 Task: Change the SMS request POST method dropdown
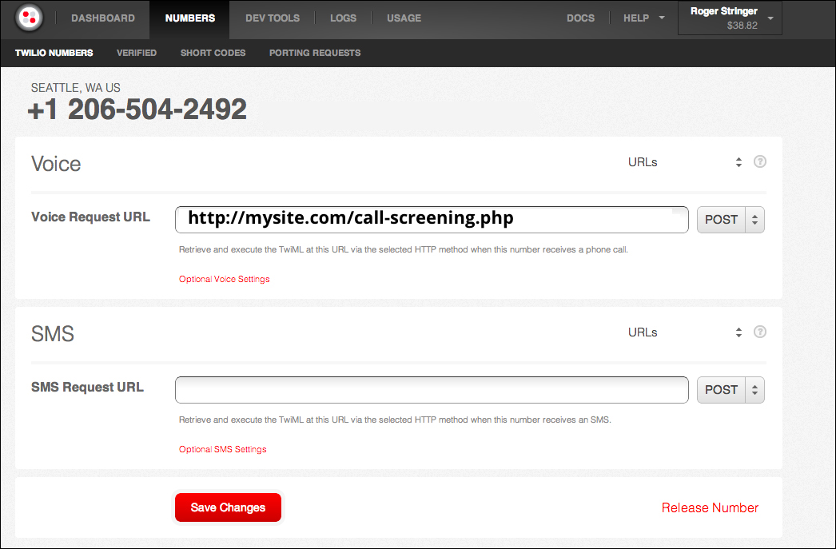(x=731, y=390)
